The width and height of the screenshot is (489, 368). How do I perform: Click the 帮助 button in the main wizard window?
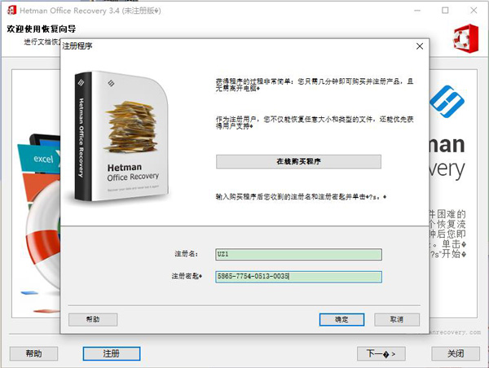click(33, 353)
